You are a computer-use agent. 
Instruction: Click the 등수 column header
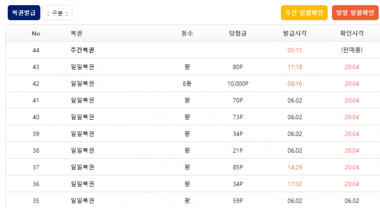187,33
